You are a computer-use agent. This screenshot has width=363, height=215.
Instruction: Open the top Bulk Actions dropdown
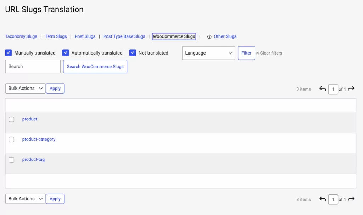point(25,88)
